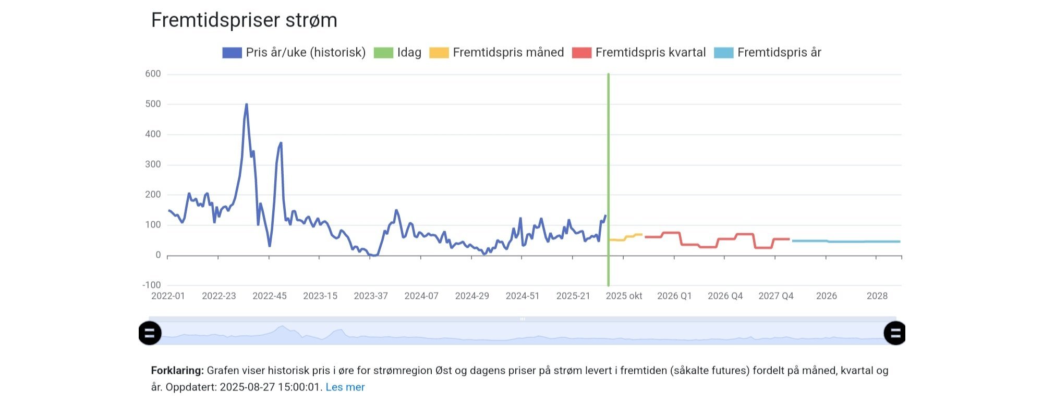Image resolution: width=1043 pixels, height=405 pixels.
Task: Click the 2026 Q4 axis label
Action: pyautogui.click(x=725, y=296)
